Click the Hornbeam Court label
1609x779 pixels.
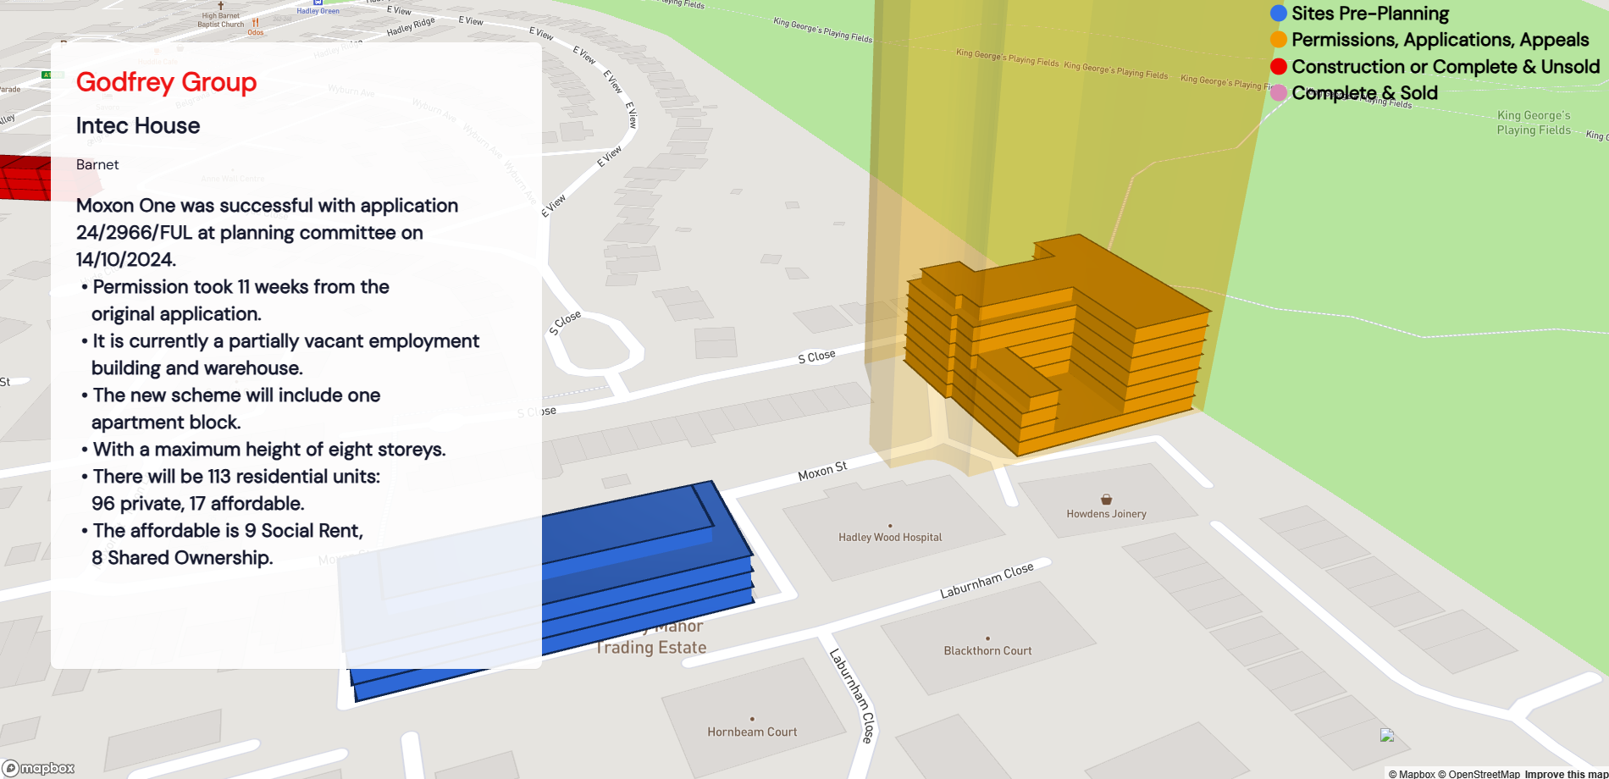coord(752,732)
